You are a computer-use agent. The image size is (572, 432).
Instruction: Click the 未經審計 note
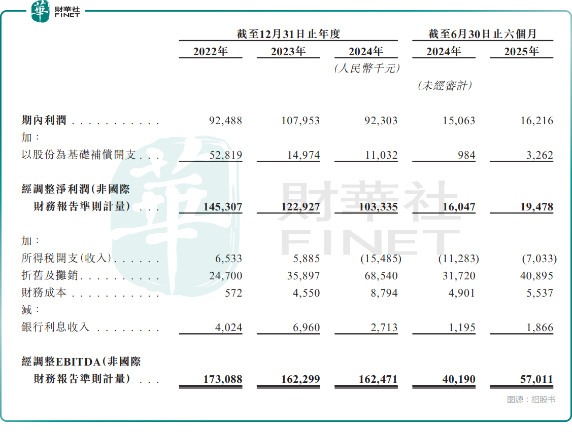[444, 86]
